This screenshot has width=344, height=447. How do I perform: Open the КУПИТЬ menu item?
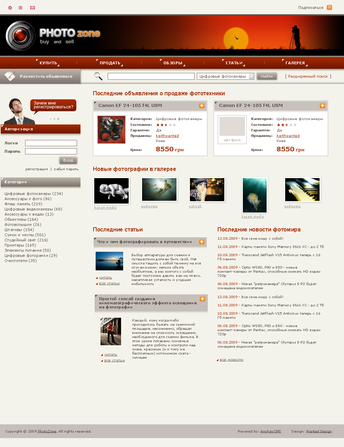(48, 63)
